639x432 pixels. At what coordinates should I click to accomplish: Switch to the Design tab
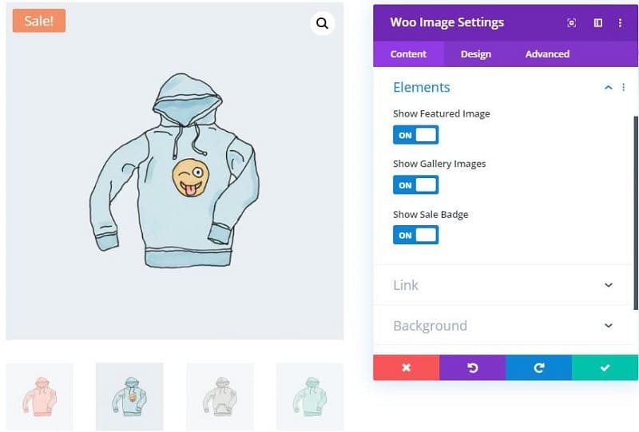click(x=475, y=54)
